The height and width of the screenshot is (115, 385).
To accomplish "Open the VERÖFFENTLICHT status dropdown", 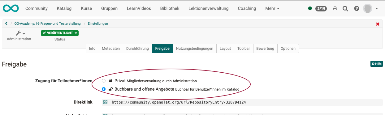I will point(60,33).
